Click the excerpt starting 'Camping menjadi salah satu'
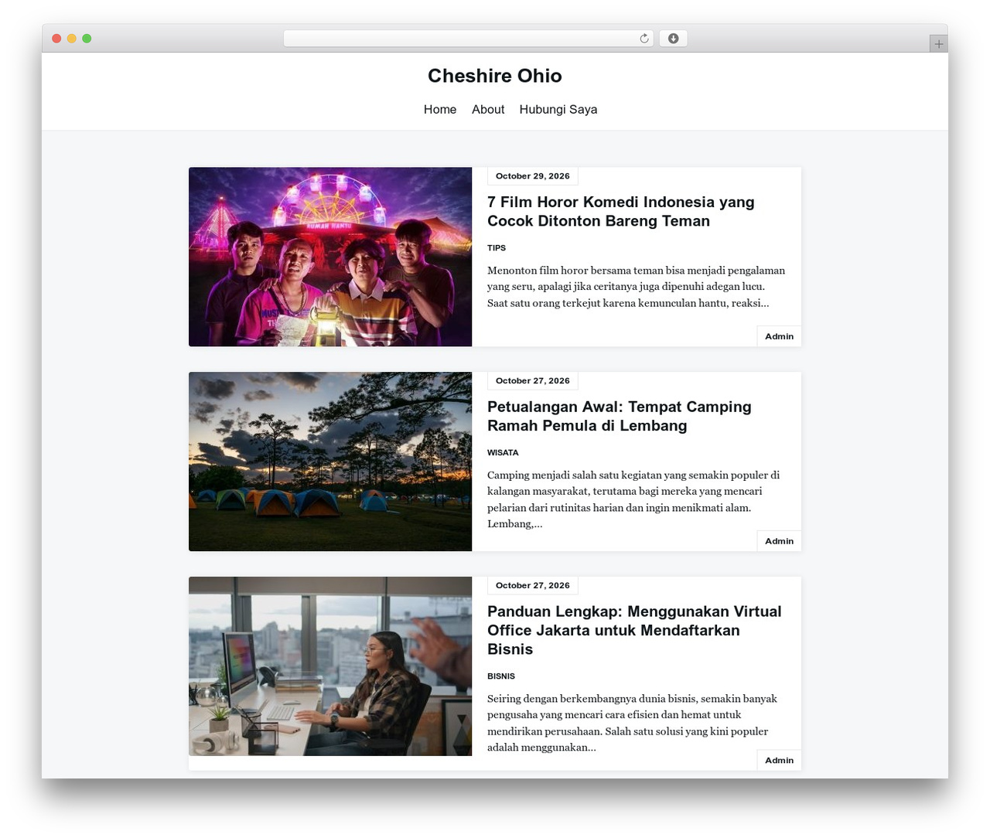 [633, 499]
